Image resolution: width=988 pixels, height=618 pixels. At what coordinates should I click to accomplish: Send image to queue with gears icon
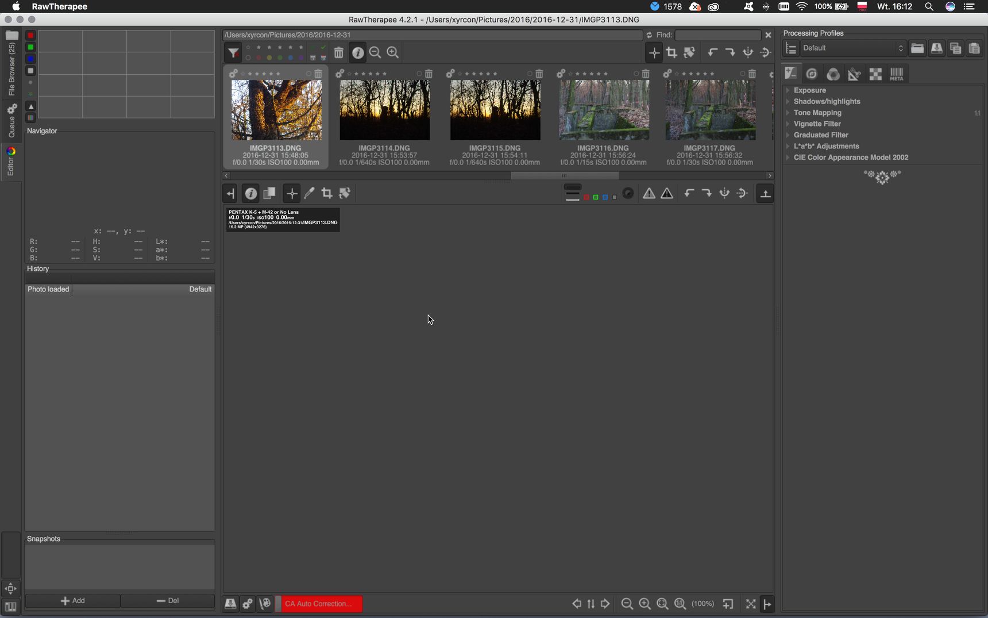(x=248, y=604)
